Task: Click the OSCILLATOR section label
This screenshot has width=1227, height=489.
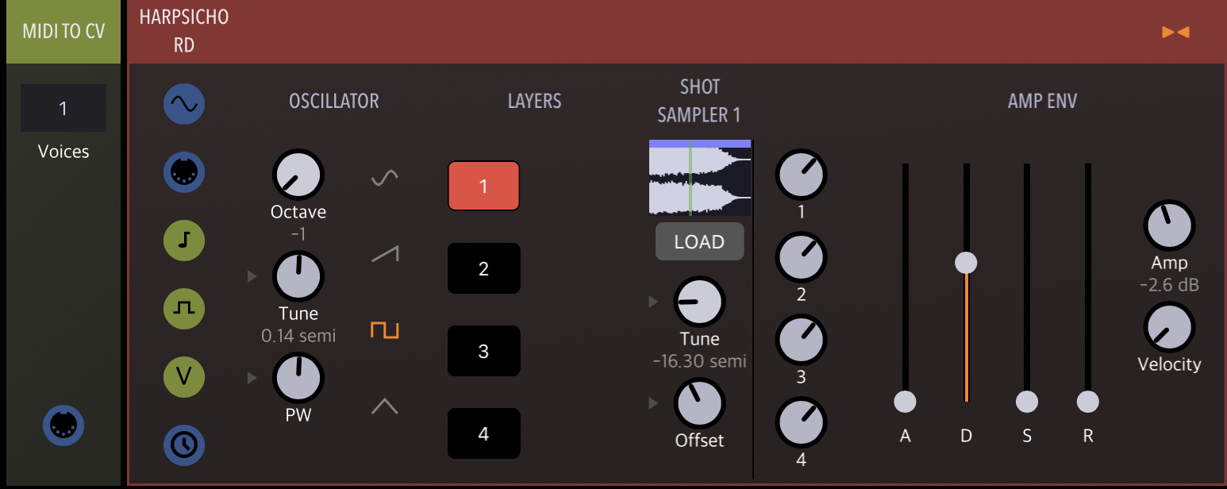Action: (x=334, y=101)
